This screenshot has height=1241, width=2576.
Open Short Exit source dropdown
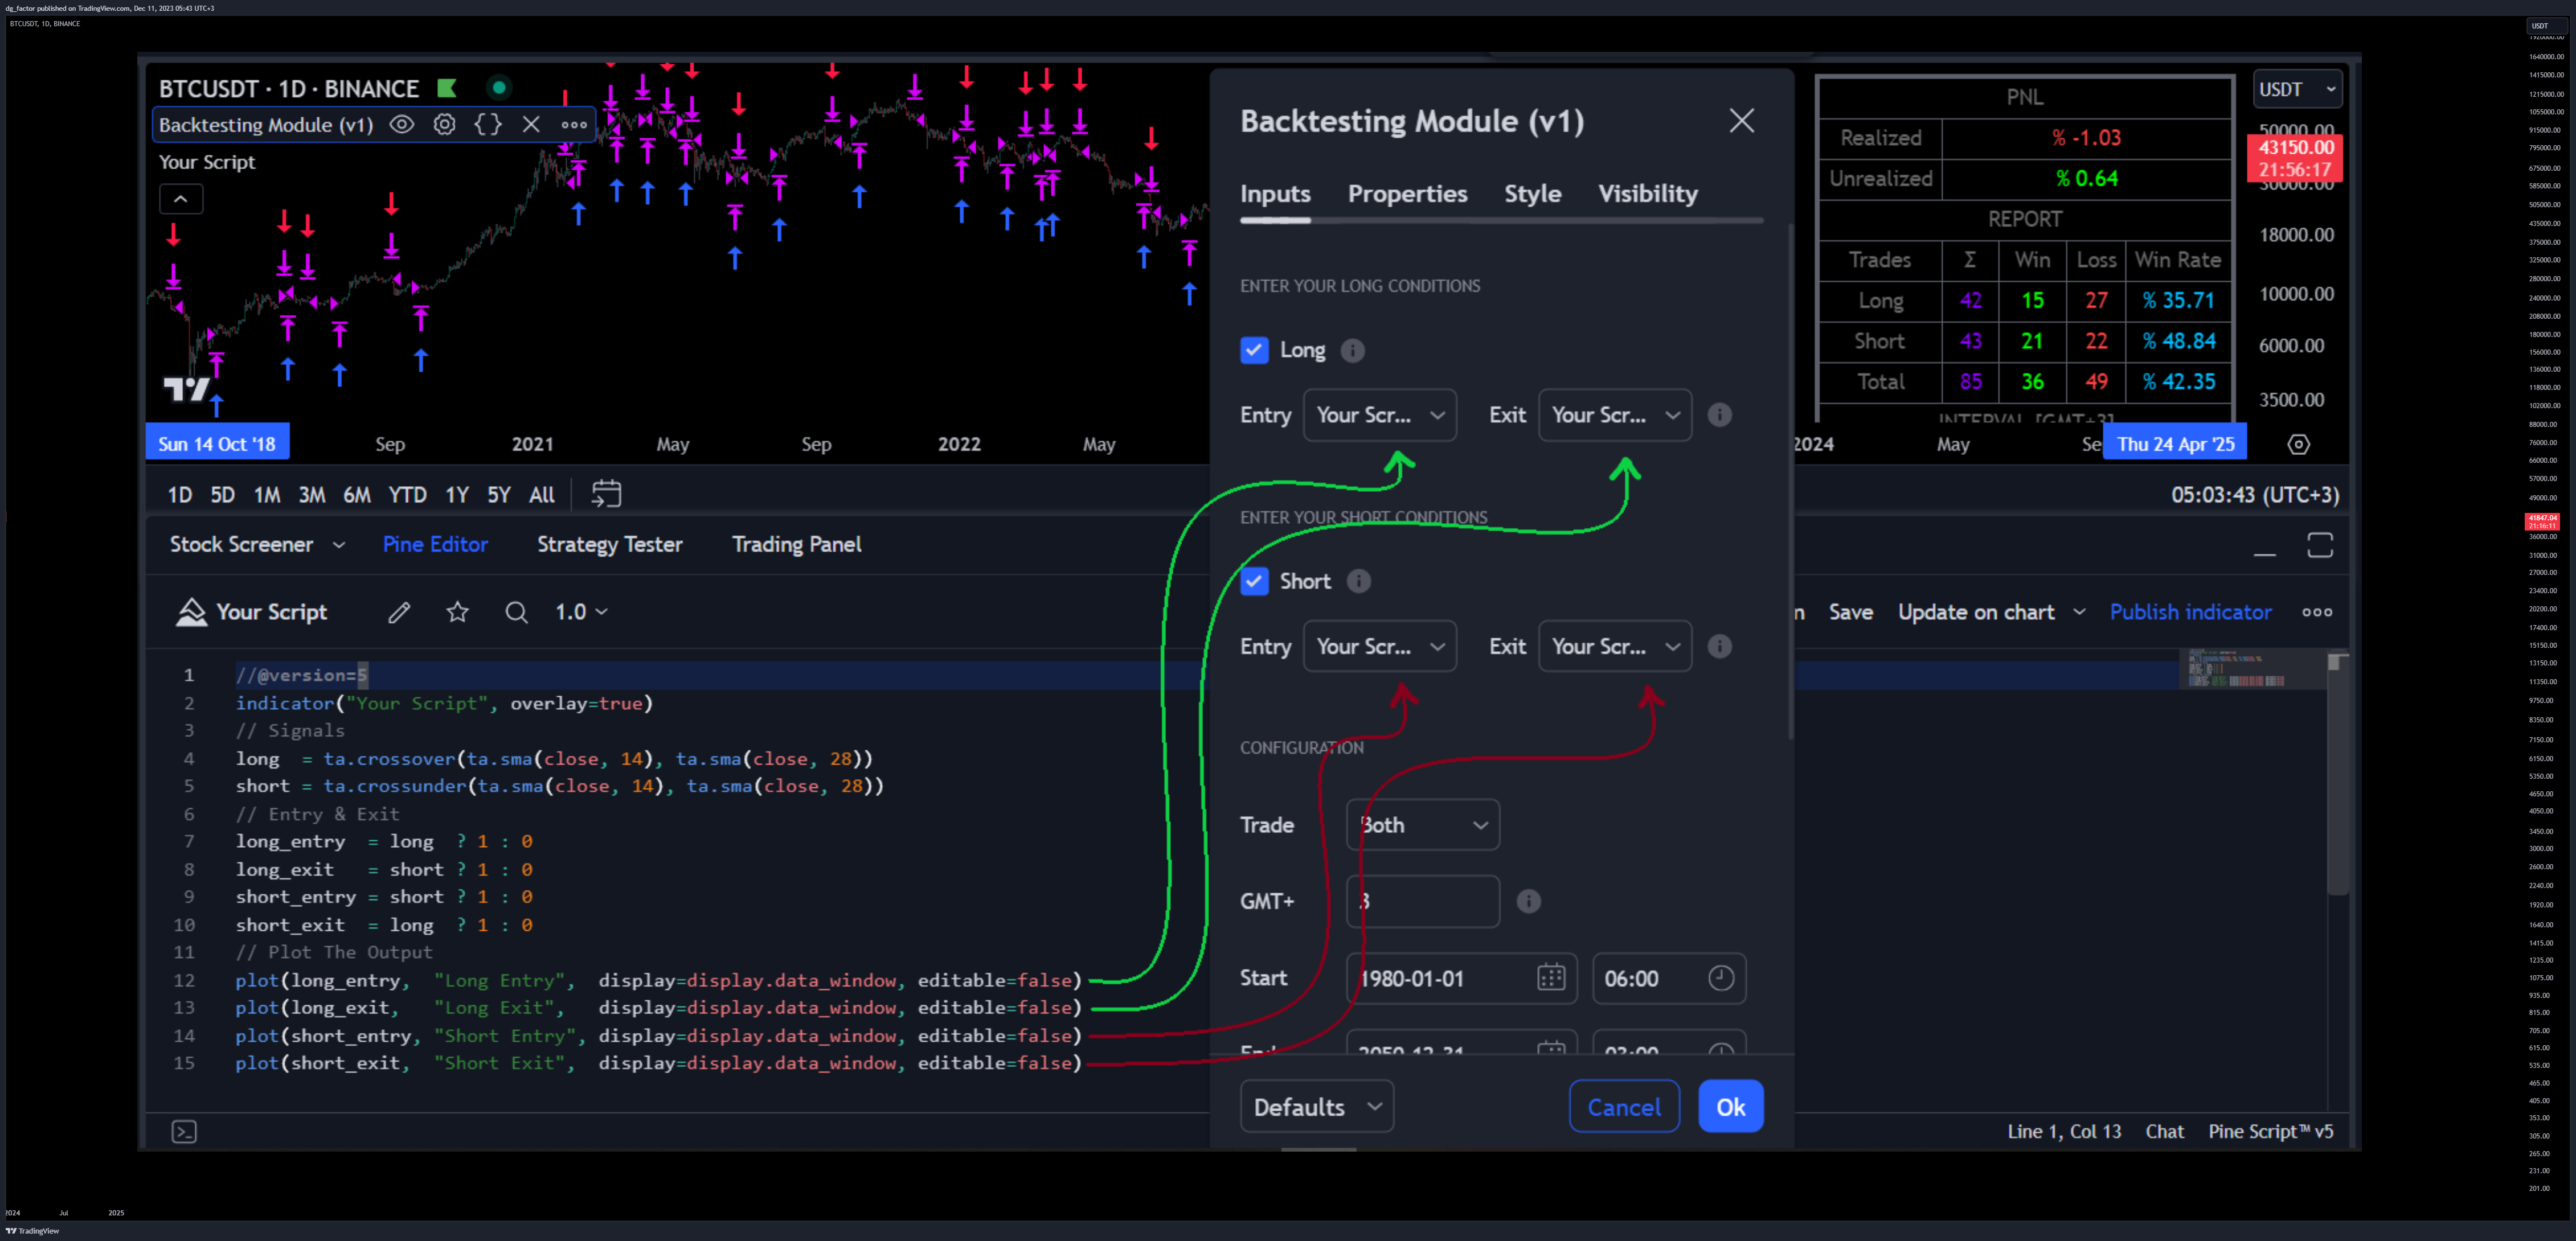pos(1615,647)
